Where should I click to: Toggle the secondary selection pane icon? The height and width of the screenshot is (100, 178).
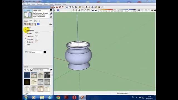coord(51,10)
